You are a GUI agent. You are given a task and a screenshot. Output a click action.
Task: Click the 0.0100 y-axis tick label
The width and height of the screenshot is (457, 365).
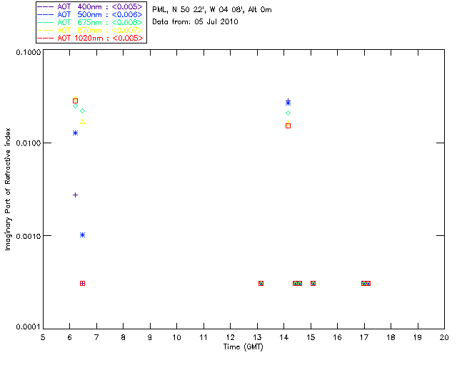point(29,143)
